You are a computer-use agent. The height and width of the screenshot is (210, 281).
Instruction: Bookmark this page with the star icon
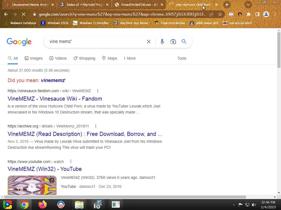point(220,14)
